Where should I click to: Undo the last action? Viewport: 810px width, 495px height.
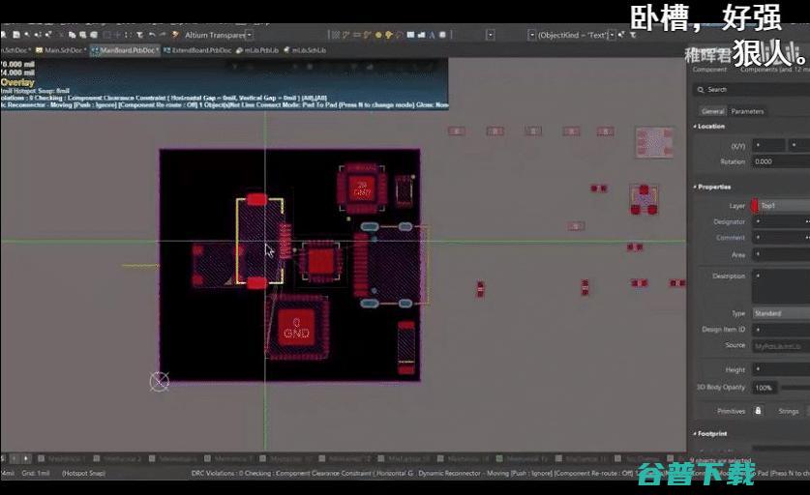(151, 35)
